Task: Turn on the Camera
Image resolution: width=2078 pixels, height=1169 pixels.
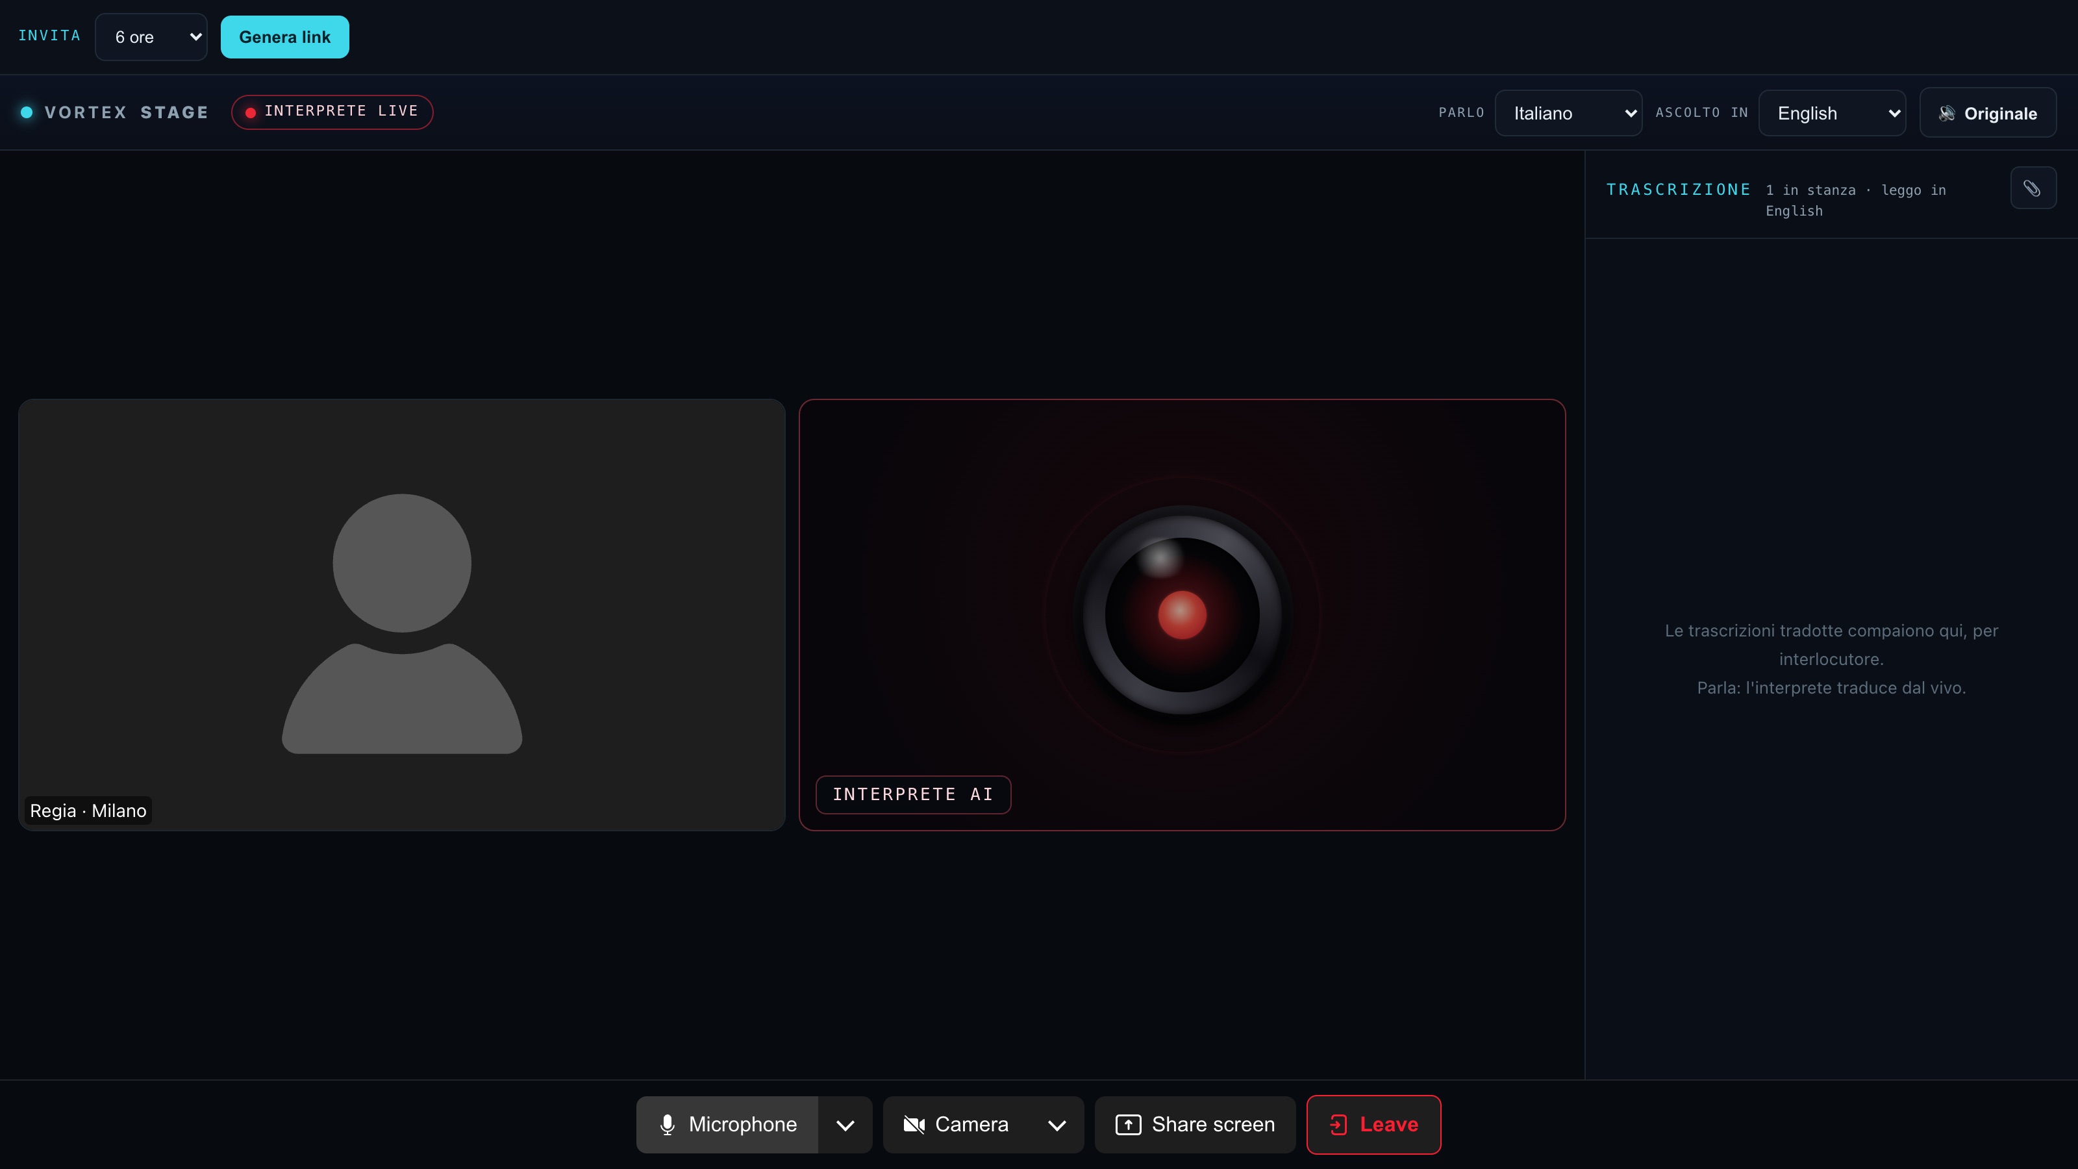Action: click(957, 1125)
